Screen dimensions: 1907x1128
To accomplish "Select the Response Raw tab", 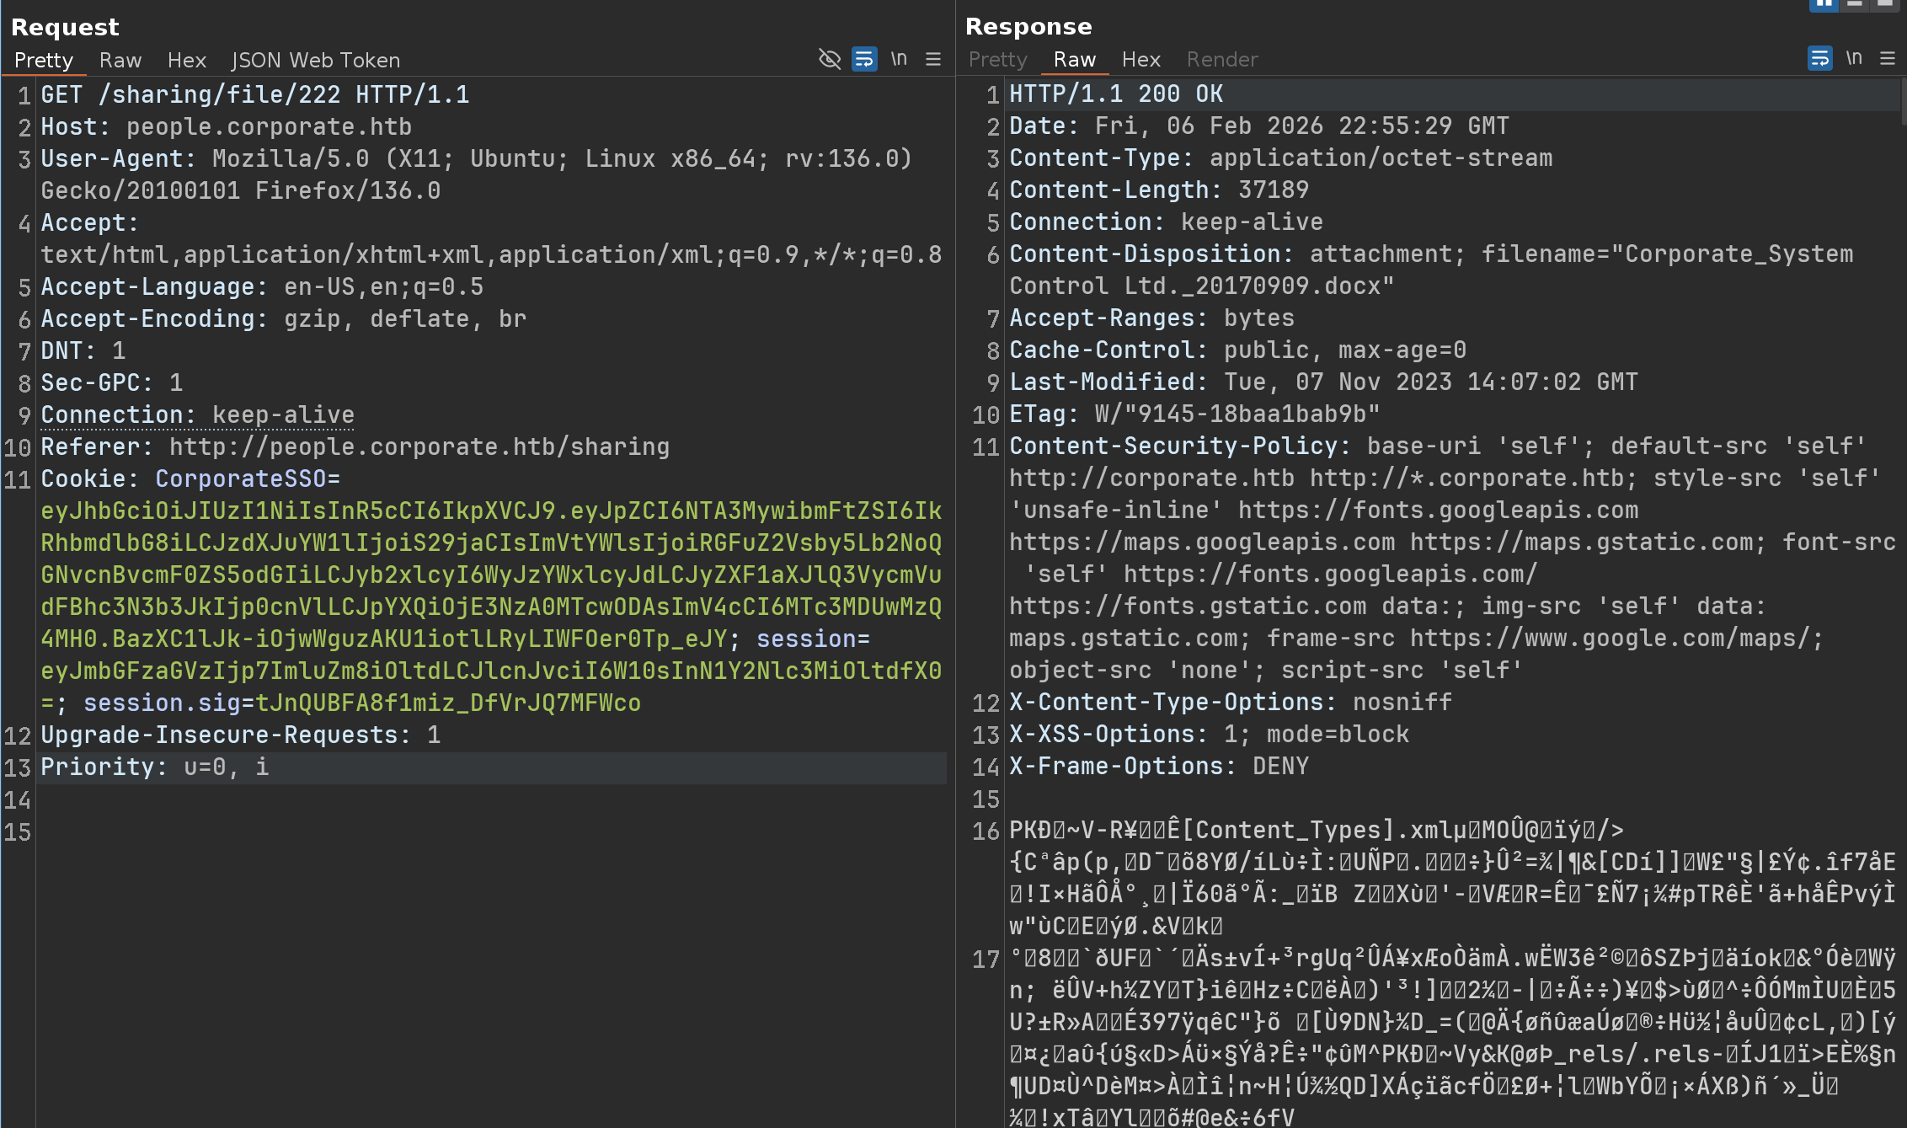I will click(1074, 59).
